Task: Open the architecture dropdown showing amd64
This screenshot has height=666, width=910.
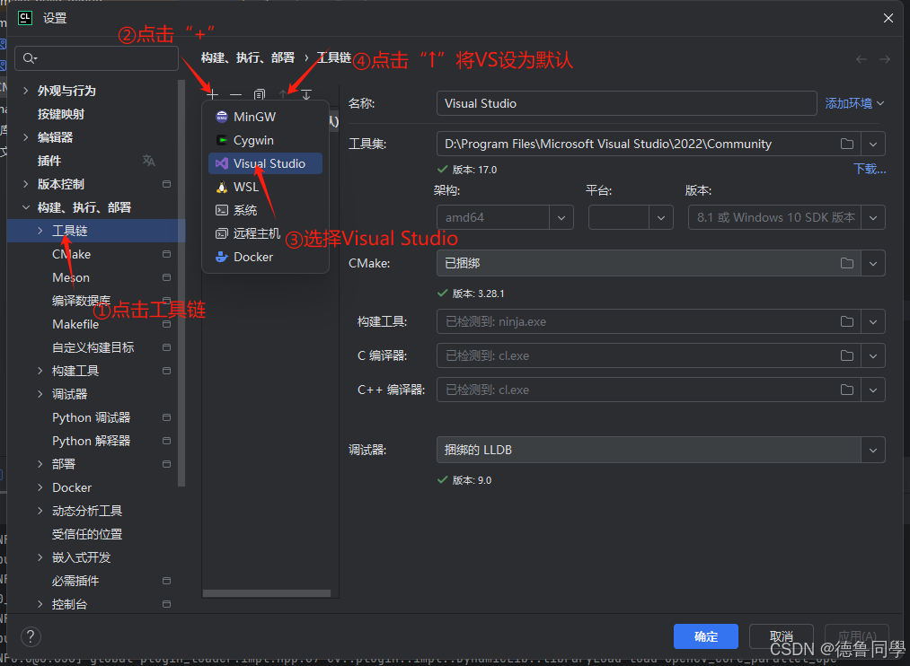Action: [561, 216]
